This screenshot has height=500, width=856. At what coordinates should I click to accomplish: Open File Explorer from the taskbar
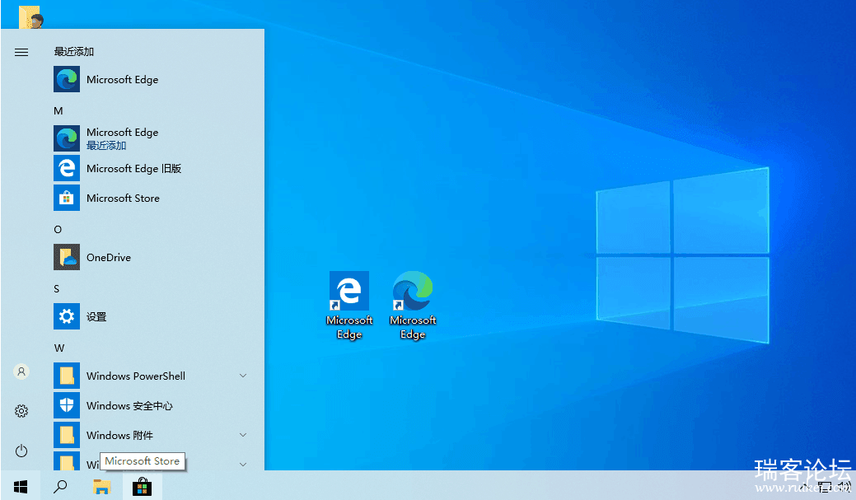point(101,486)
